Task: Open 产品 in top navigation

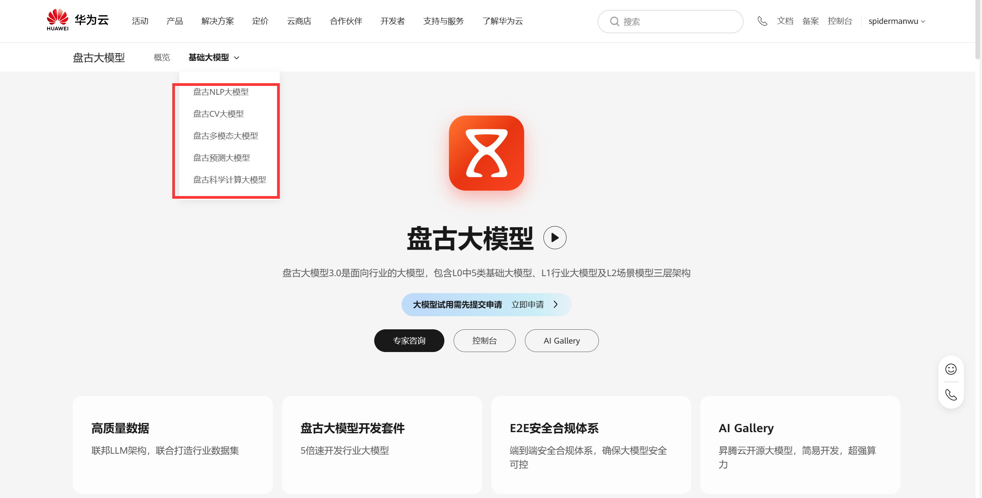Action: tap(175, 21)
